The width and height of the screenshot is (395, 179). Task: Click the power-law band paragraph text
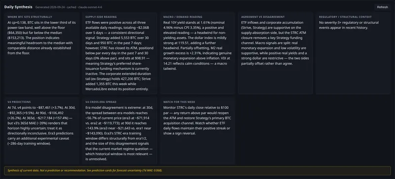[x=42, y=38]
